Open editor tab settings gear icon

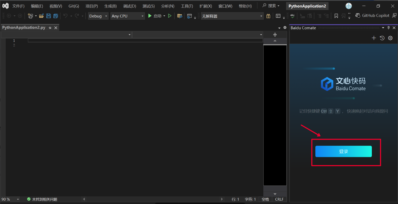[285, 27]
